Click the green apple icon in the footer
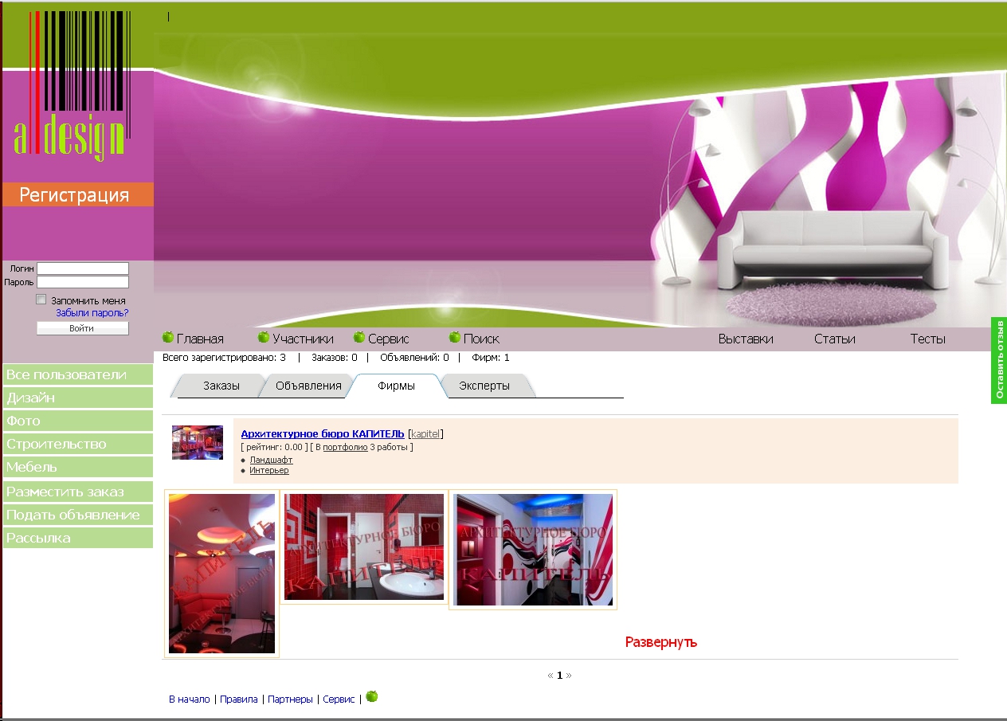 click(372, 696)
